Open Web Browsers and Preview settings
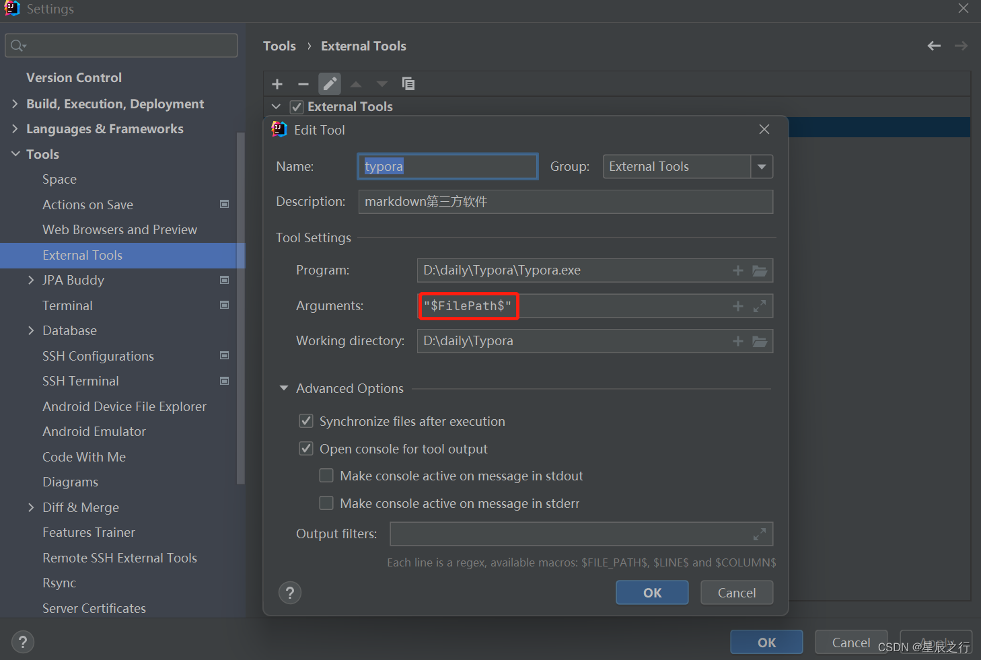This screenshot has height=660, width=981. 120,230
